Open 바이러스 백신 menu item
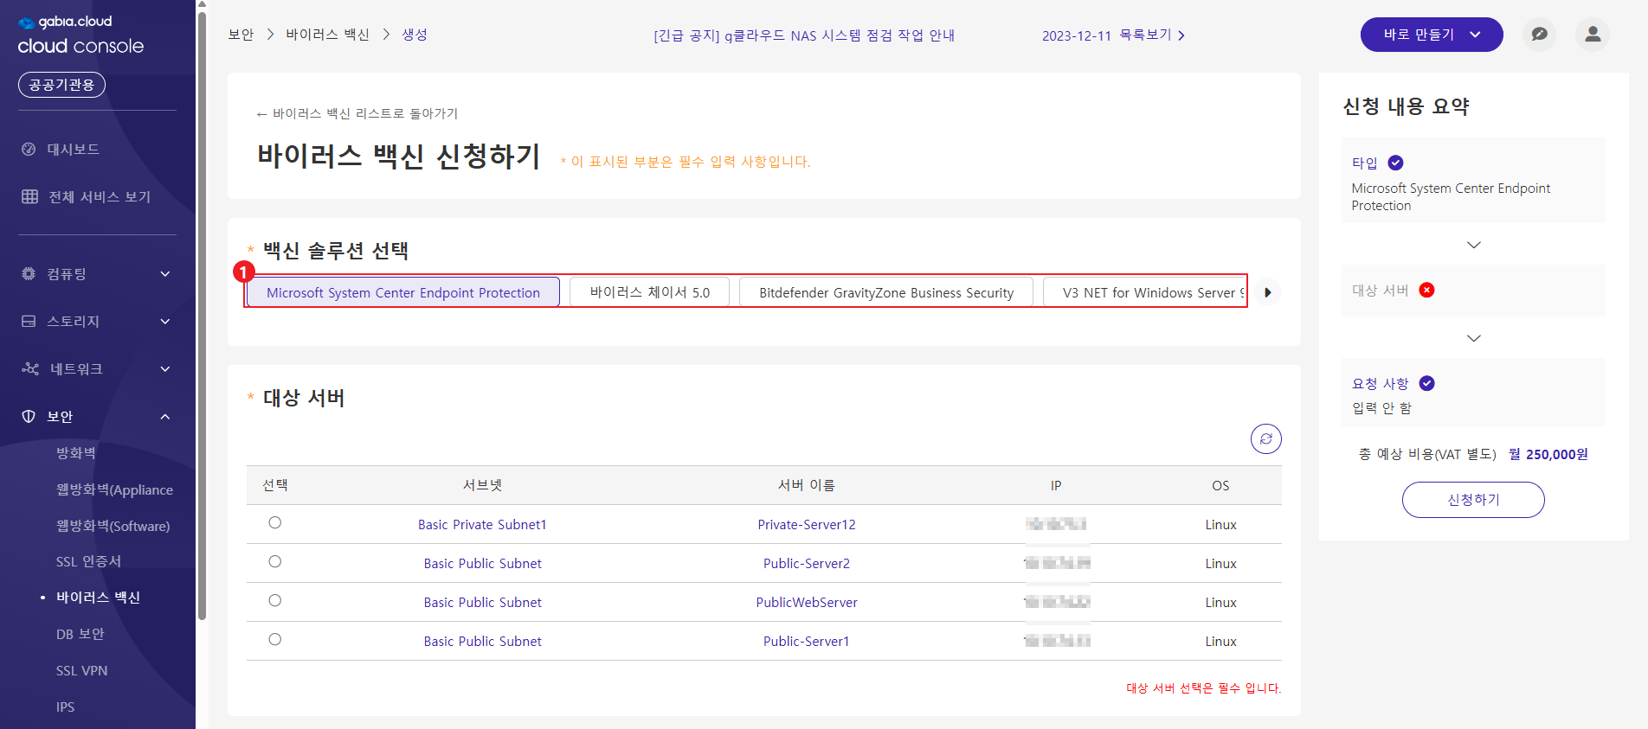The width and height of the screenshot is (1648, 729). point(98,598)
